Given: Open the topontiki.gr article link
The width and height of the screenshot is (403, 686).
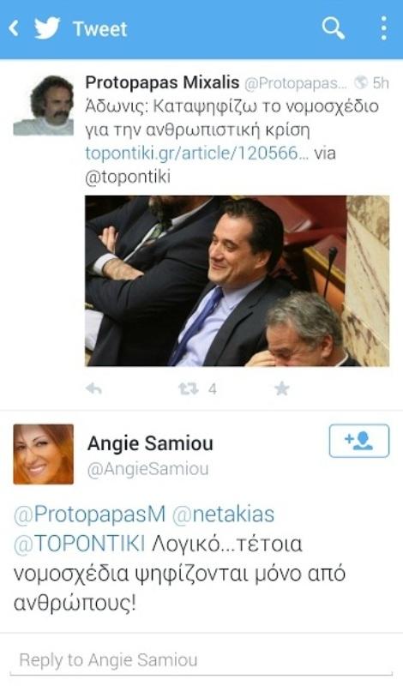Looking at the screenshot, I should click(x=197, y=153).
